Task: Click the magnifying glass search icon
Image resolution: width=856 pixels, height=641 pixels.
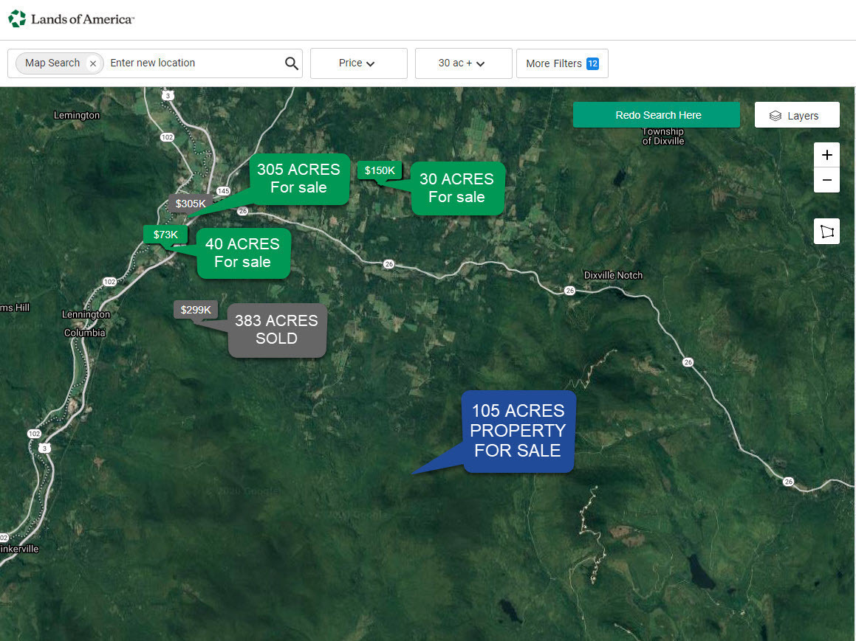Action: coord(292,63)
